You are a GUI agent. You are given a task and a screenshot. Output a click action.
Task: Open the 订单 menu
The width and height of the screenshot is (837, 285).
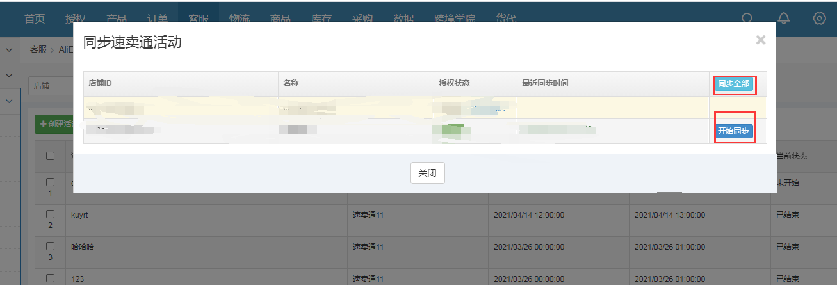158,19
